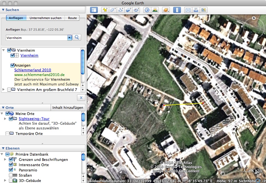Expand the 3D-Gebäude layer
This screenshot has width=266, height=183.
[5, 181]
